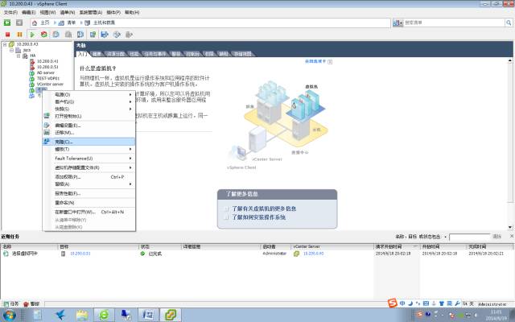Viewport: 515px width, 322px height.
Task: Select the AD server virtual machine
Action: point(46,72)
